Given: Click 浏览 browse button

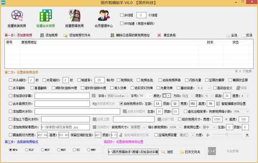Looking at the screenshot, I should click(167, 152).
